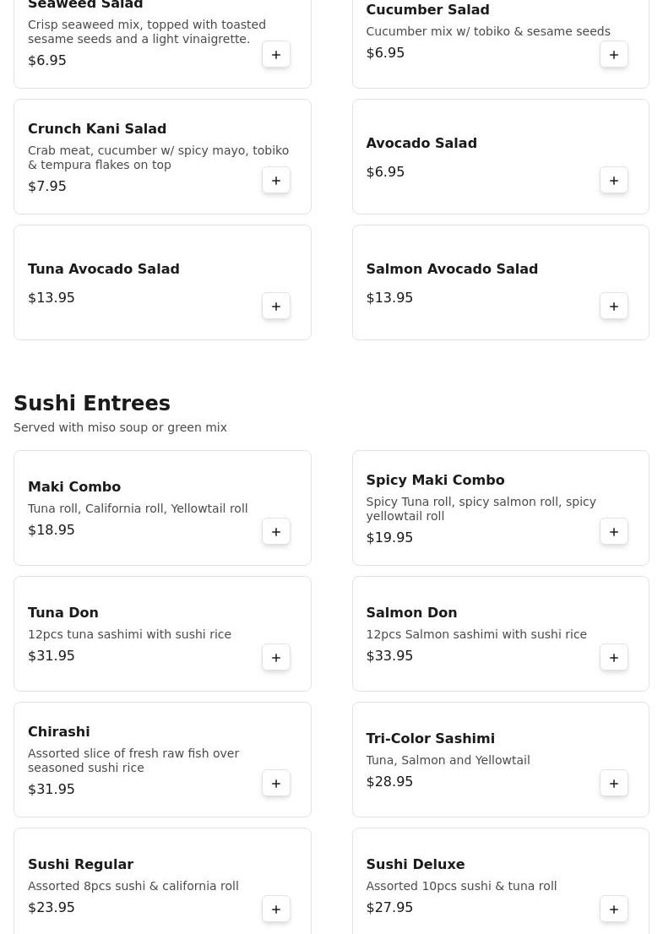Add Salmon Avocado Salad to order
Screen dimensions: 663x934
[614, 307]
